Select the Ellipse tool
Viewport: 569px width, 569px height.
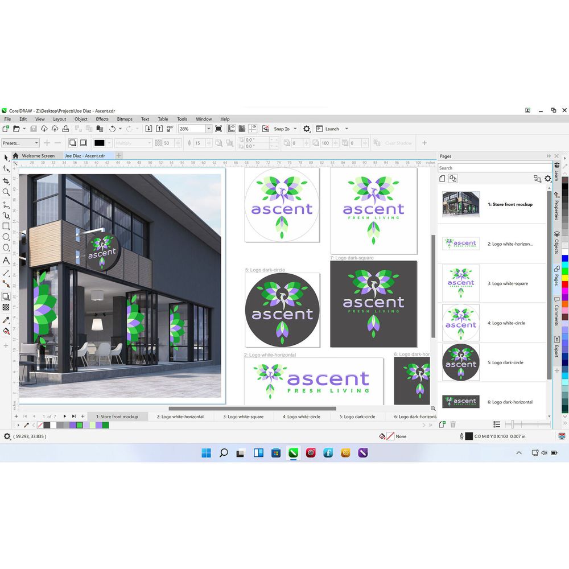click(6, 237)
